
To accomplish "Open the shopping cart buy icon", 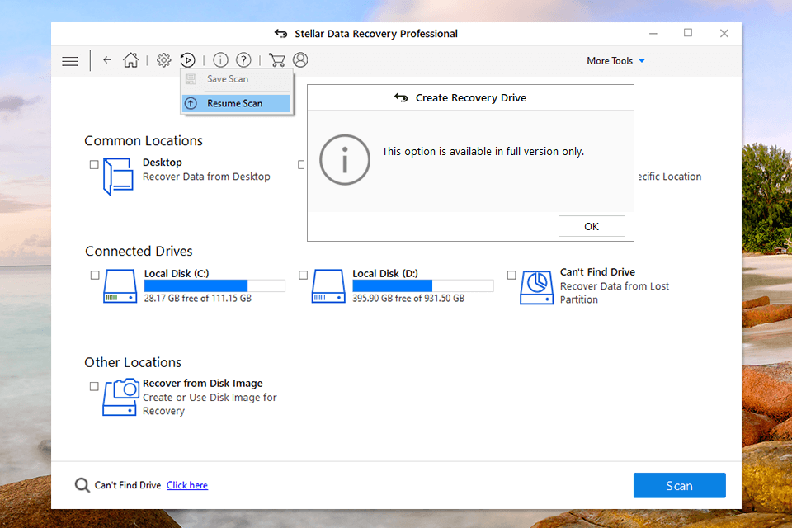I will pos(276,60).
